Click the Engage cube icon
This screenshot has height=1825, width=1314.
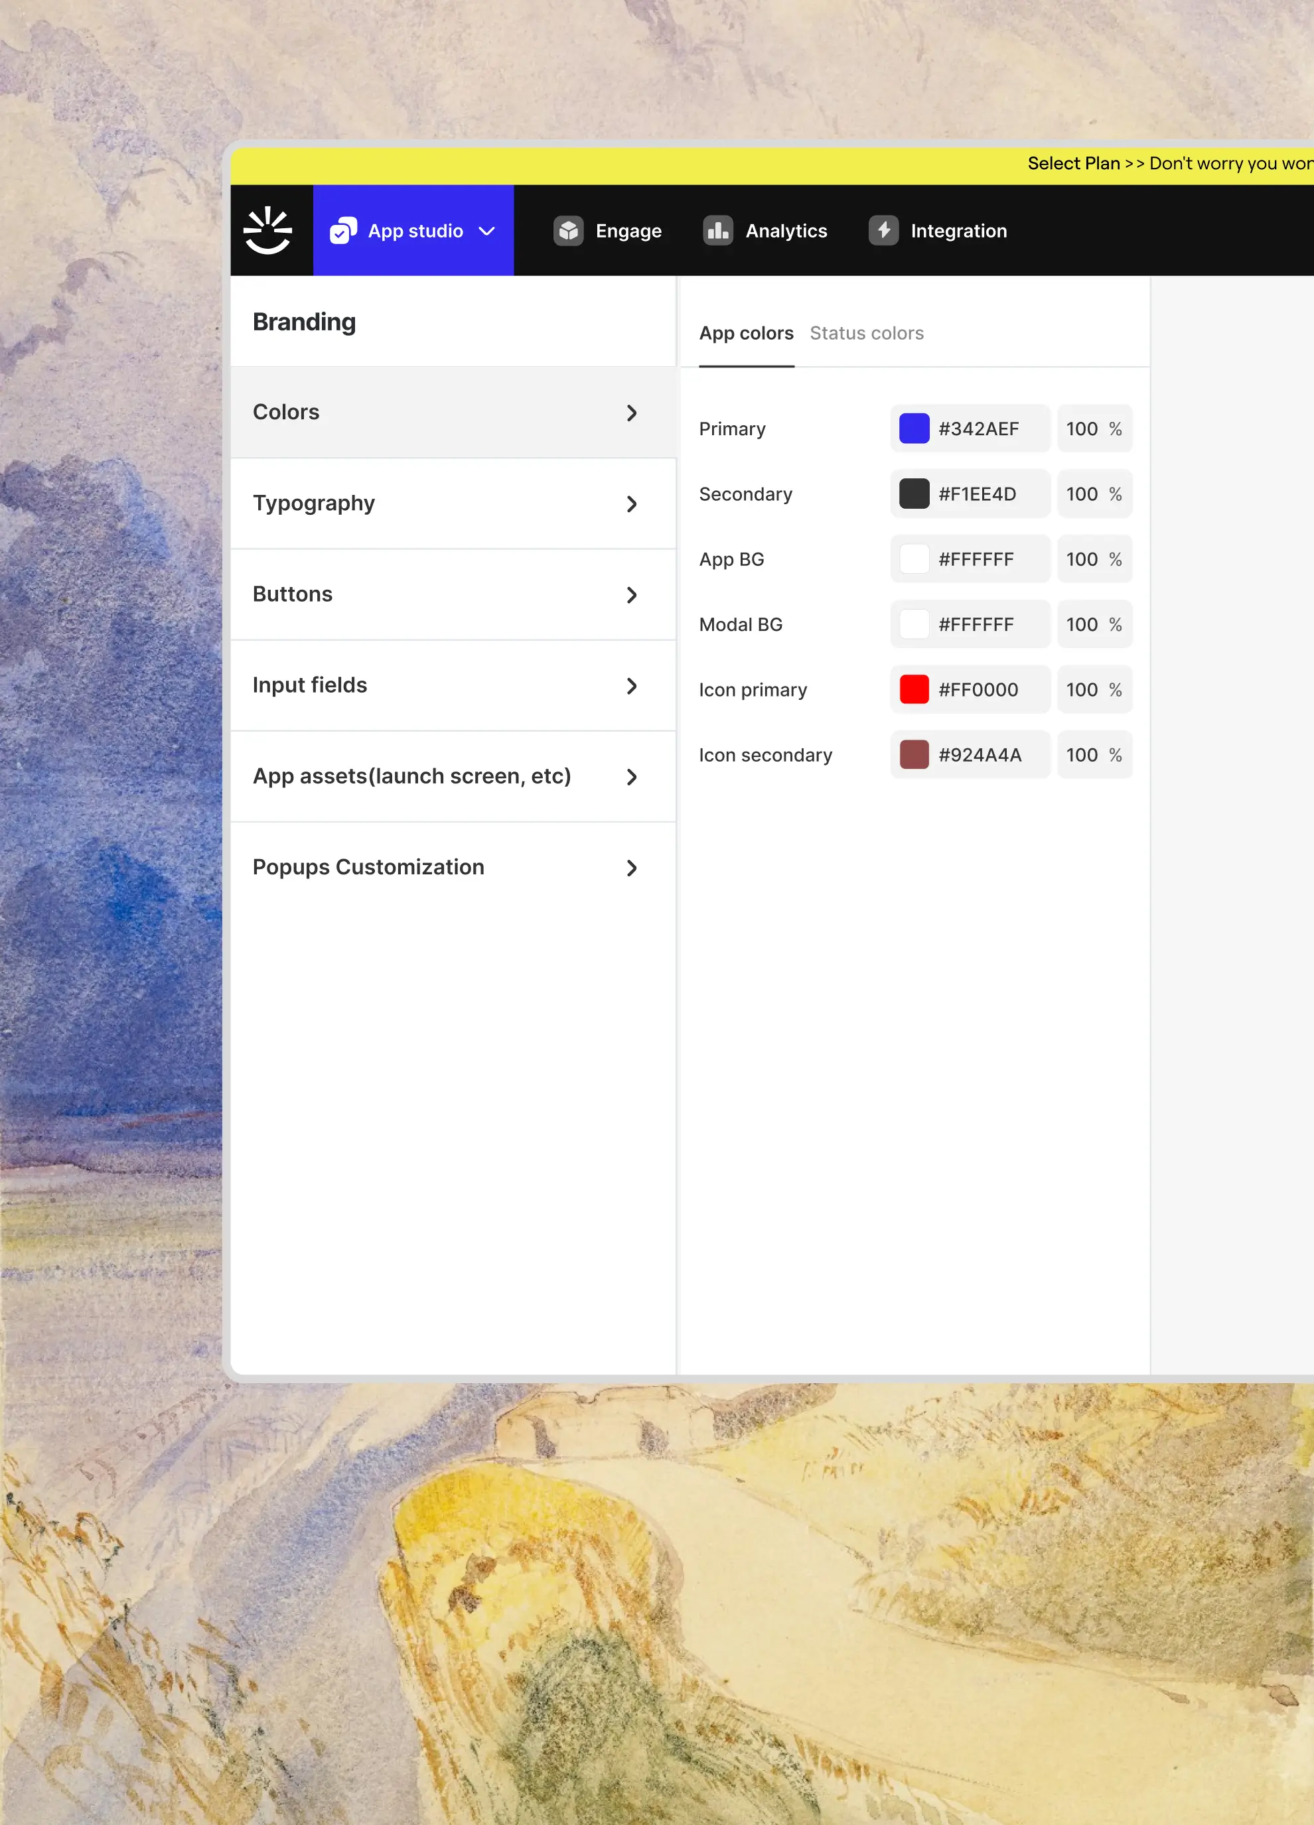(569, 231)
